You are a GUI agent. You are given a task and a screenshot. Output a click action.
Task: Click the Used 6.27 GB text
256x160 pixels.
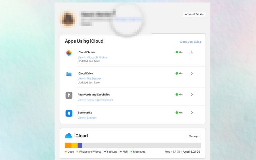tap(192, 152)
